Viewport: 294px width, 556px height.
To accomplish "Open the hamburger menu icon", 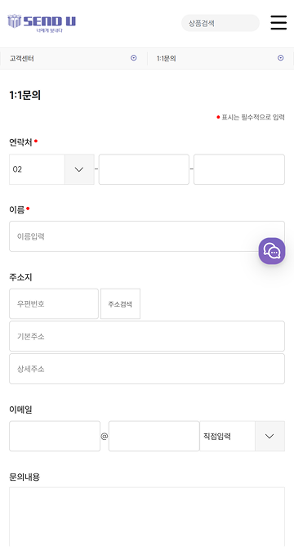I will coord(278,23).
